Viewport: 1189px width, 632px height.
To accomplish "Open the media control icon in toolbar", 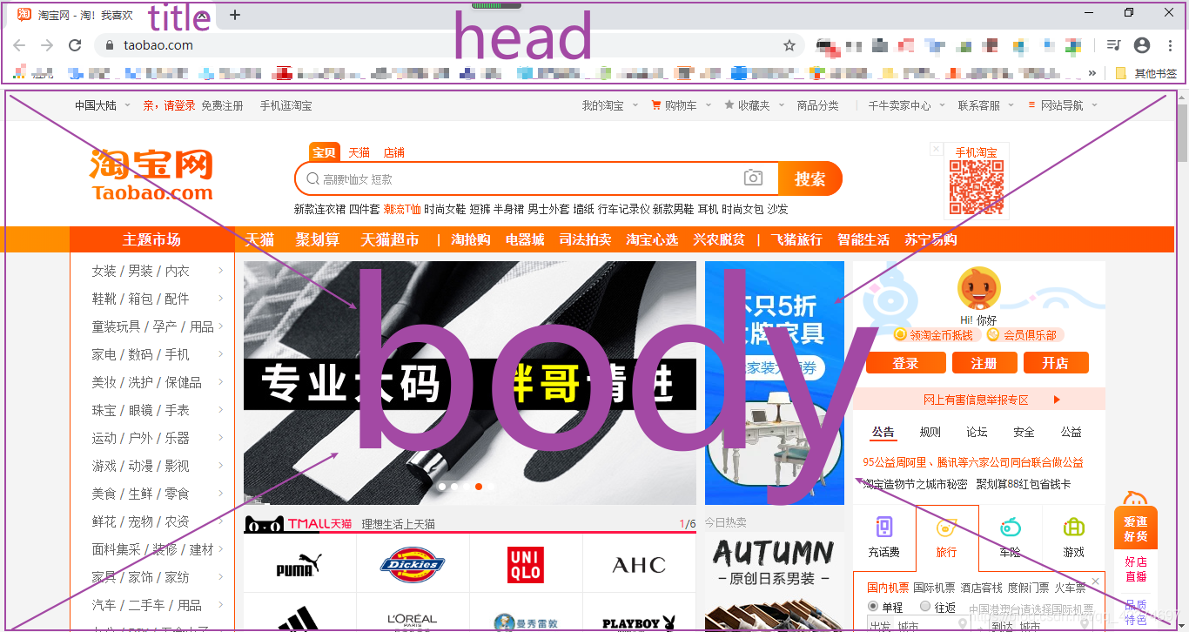I will click(x=1113, y=45).
